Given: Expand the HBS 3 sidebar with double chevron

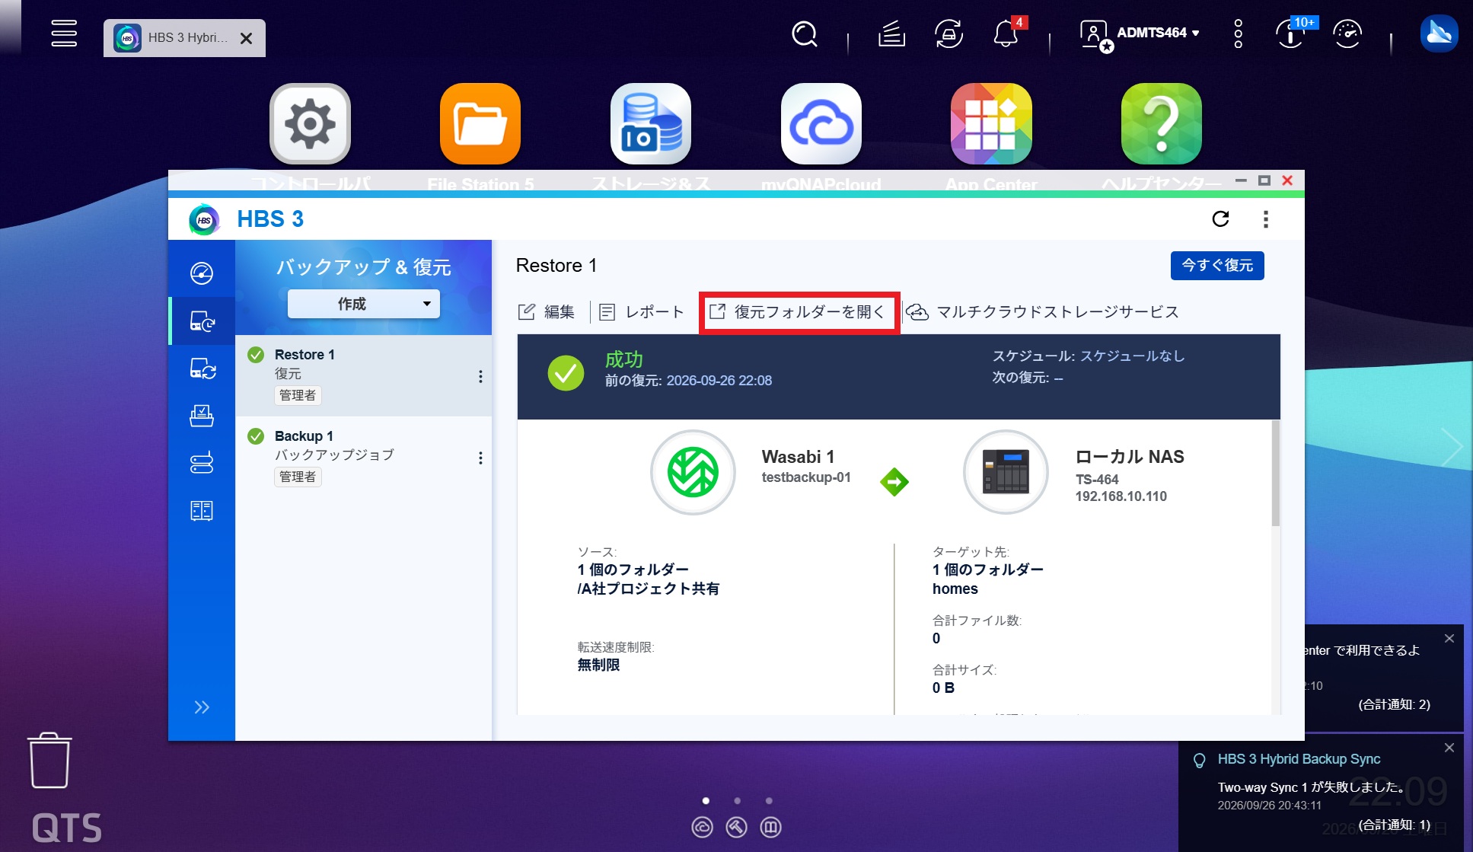Looking at the screenshot, I should click(x=202, y=707).
